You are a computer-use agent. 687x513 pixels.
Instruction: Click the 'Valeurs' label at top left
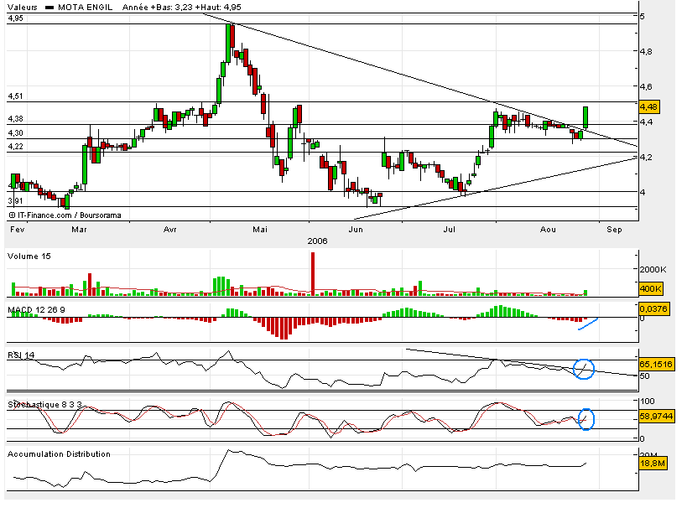tap(23, 7)
